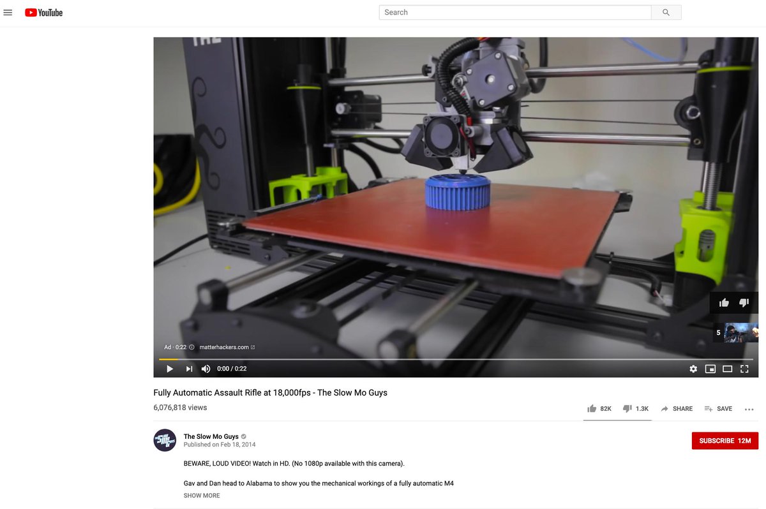Click the Published on Feb 18, 2014 text

[x=220, y=445]
